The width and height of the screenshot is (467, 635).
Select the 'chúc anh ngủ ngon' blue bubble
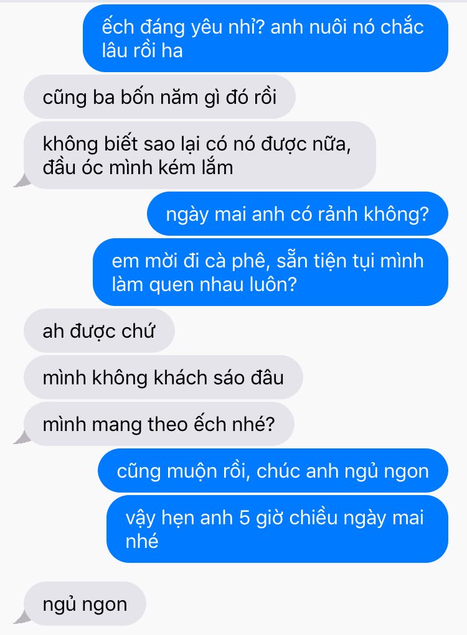(273, 471)
